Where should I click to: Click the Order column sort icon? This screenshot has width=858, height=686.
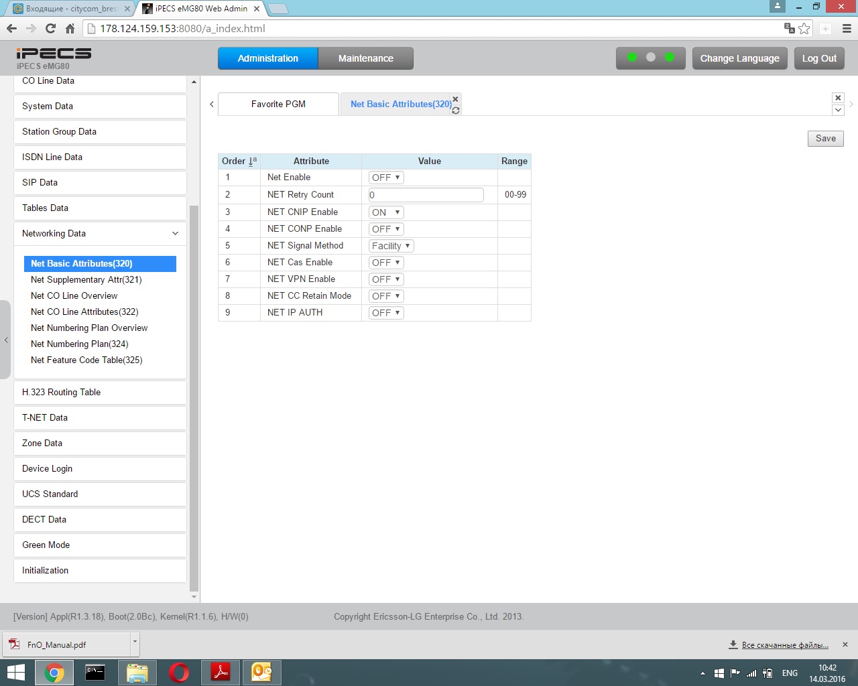pos(252,161)
